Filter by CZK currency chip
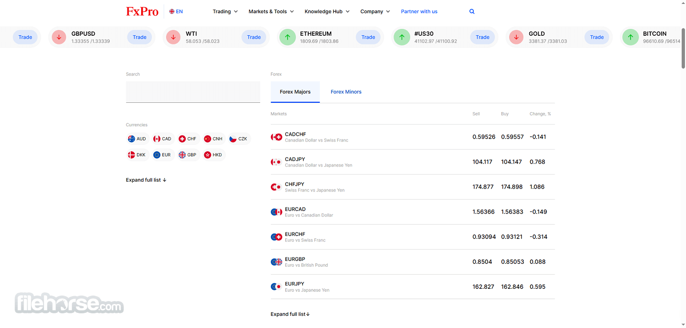 pyautogui.click(x=239, y=139)
